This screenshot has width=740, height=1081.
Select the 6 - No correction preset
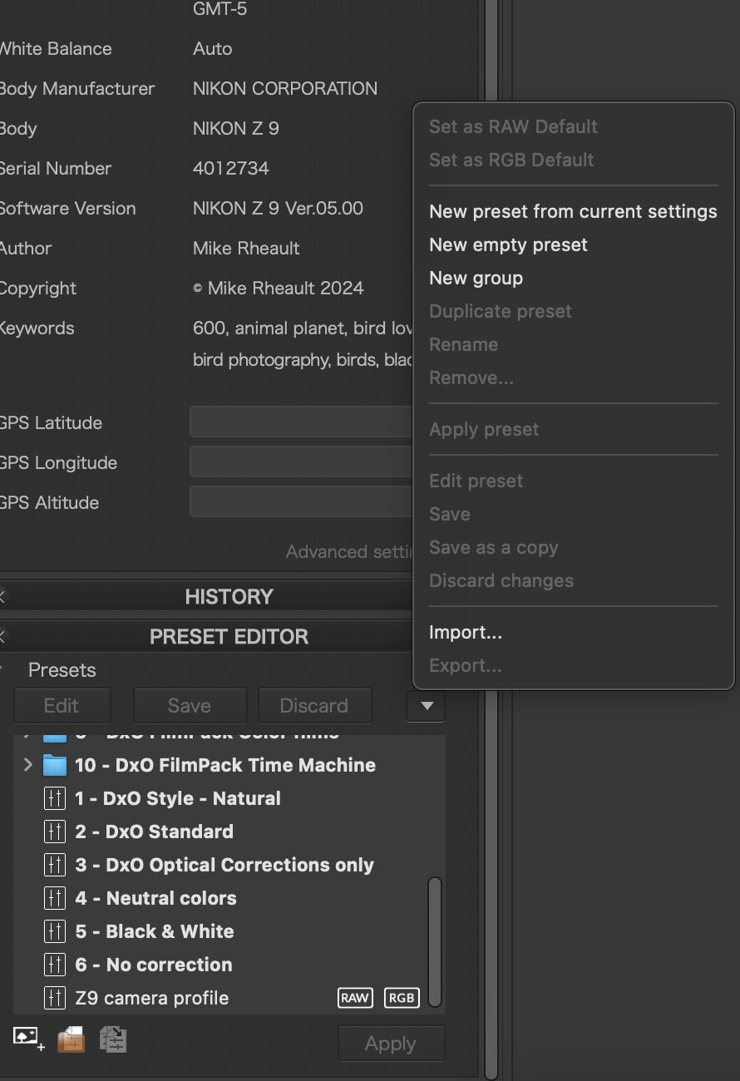point(154,965)
